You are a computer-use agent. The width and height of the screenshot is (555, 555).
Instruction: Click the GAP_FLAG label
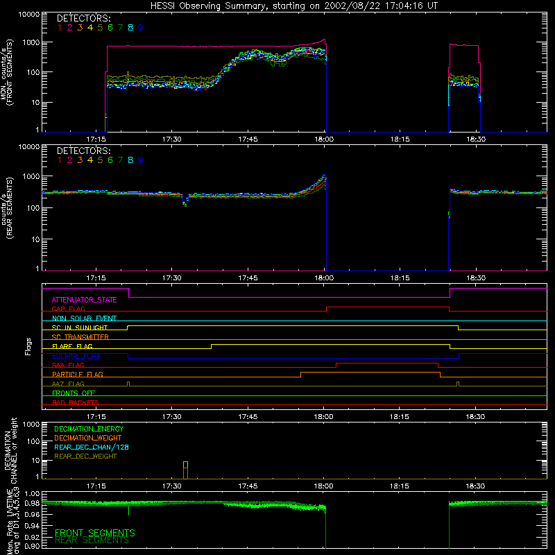(68, 309)
